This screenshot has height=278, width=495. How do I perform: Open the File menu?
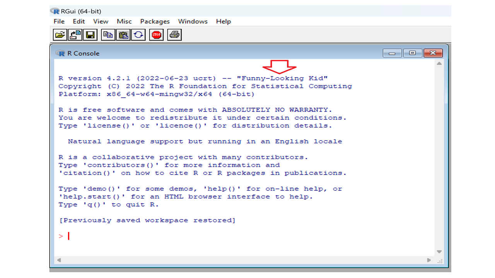tap(59, 21)
